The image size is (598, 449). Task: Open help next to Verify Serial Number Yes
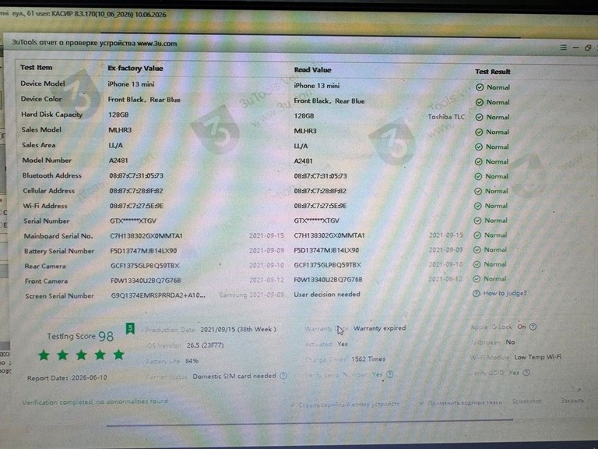tap(390, 374)
